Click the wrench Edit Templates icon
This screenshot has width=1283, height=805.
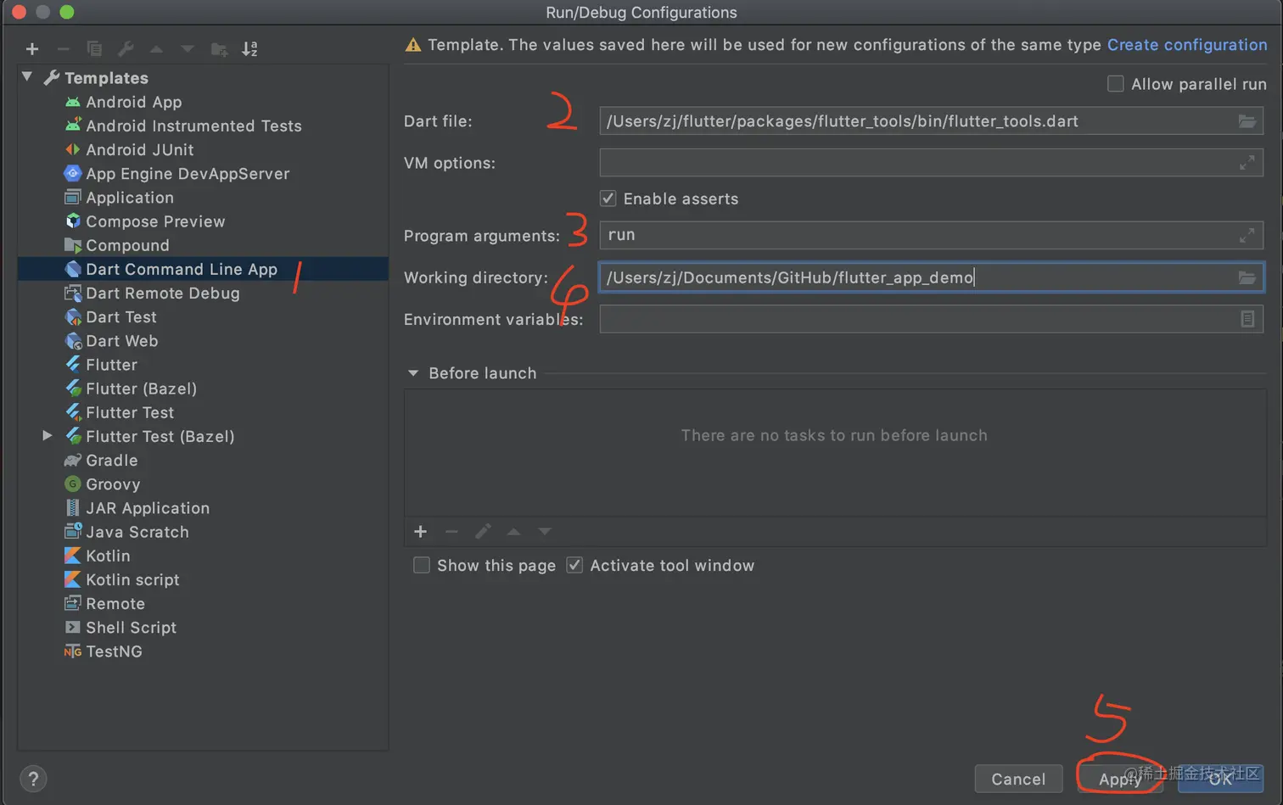tap(126, 49)
